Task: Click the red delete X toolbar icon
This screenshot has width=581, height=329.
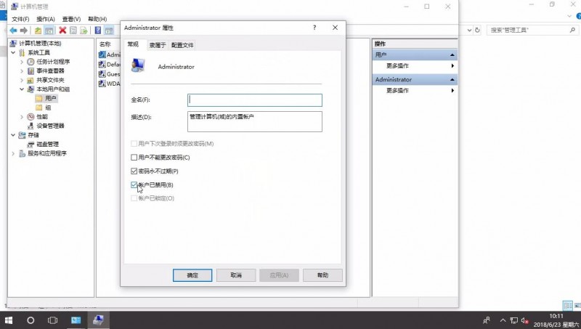Action: coord(62,31)
